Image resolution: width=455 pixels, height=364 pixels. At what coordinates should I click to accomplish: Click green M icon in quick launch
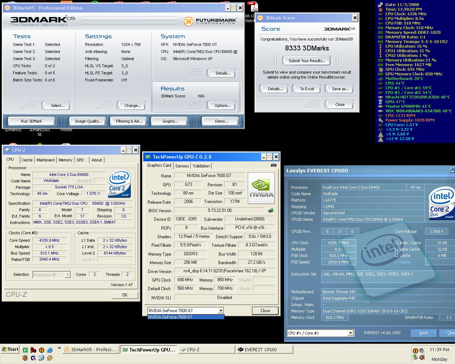[26, 350]
